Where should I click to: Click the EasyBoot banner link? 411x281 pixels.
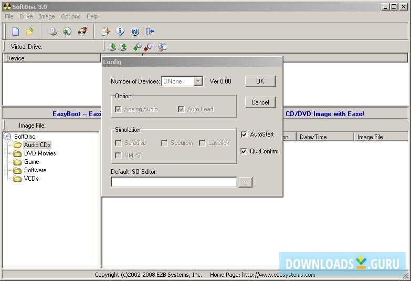point(77,114)
